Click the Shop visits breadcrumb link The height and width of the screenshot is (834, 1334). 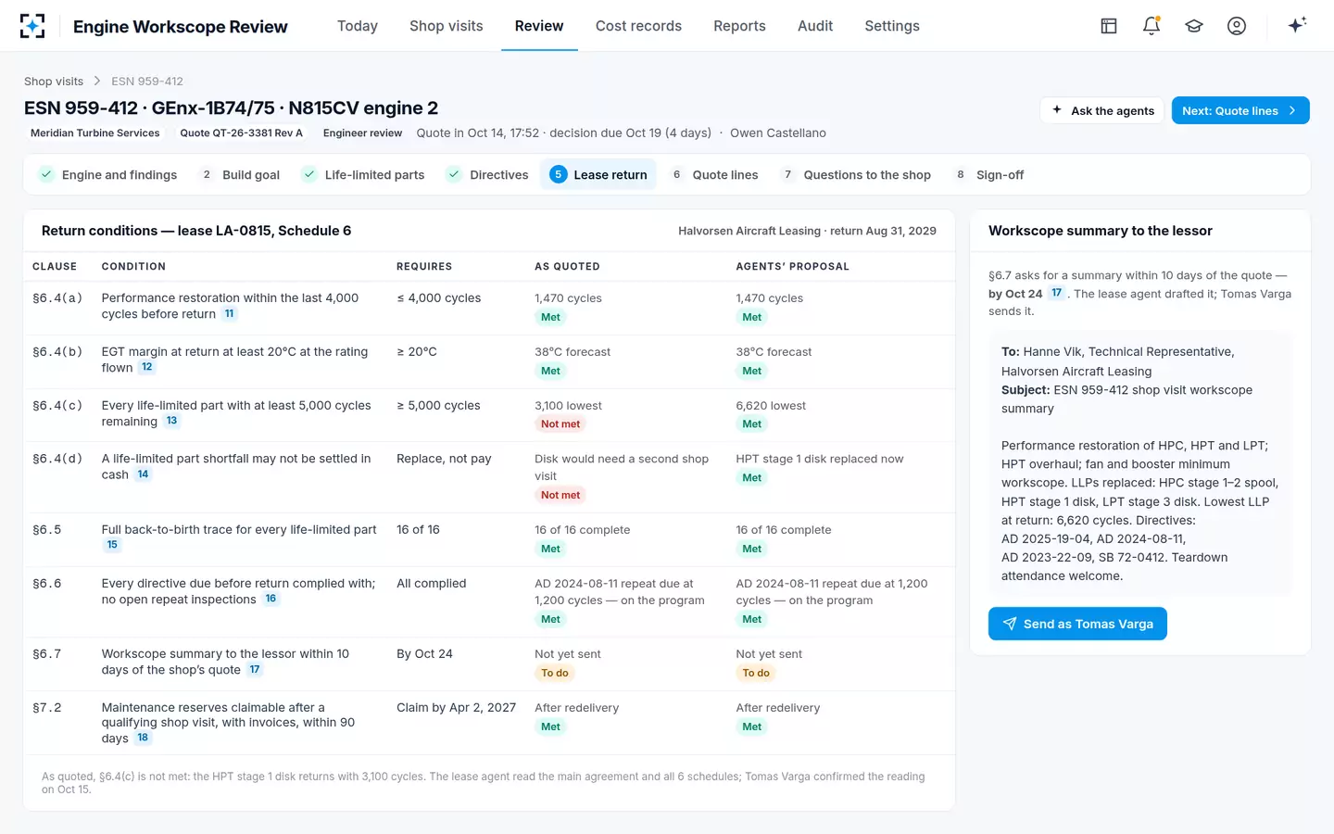(x=54, y=82)
